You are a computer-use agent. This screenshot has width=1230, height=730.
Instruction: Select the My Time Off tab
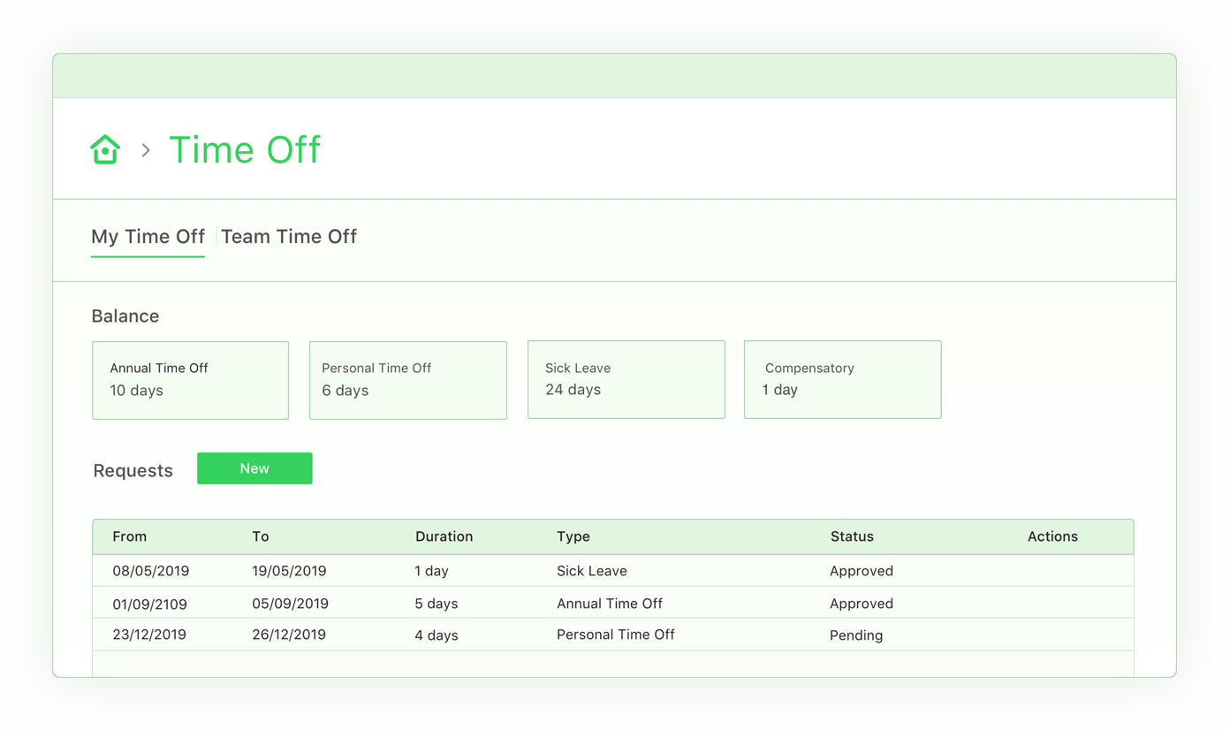click(148, 236)
